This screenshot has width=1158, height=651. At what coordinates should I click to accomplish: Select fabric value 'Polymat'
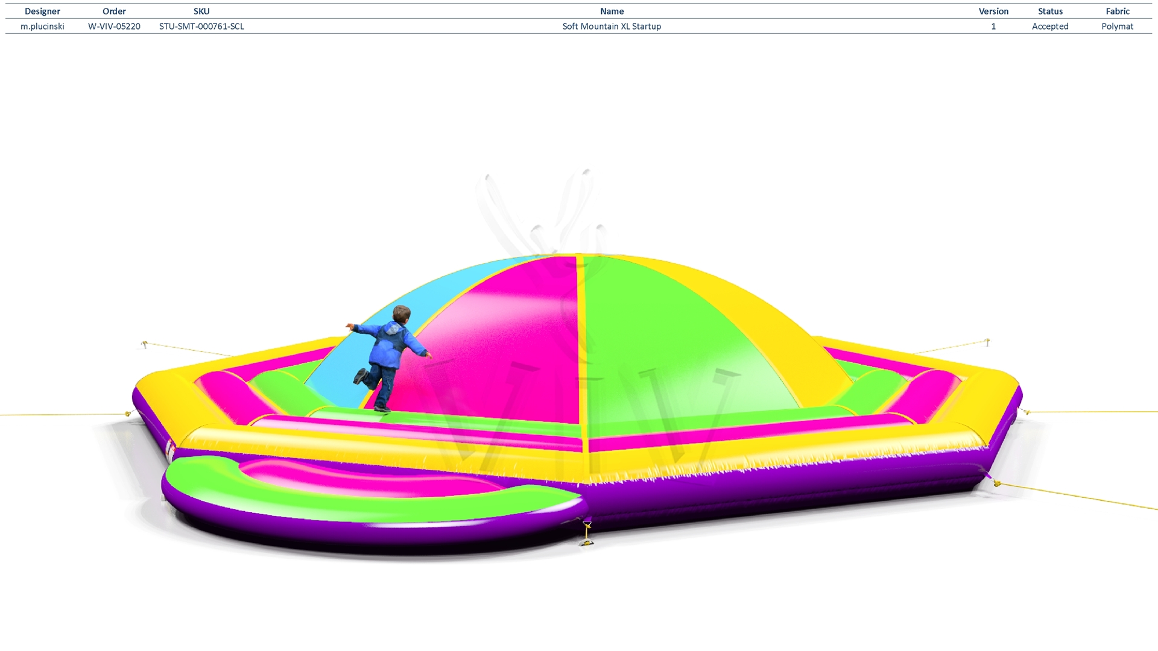[x=1117, y=27]
